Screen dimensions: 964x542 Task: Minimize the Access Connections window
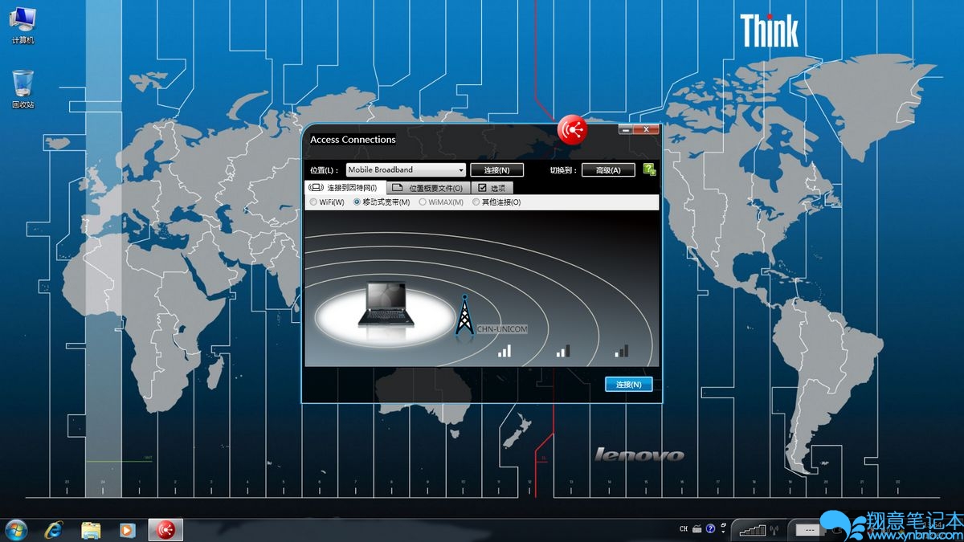pos(625,129)
